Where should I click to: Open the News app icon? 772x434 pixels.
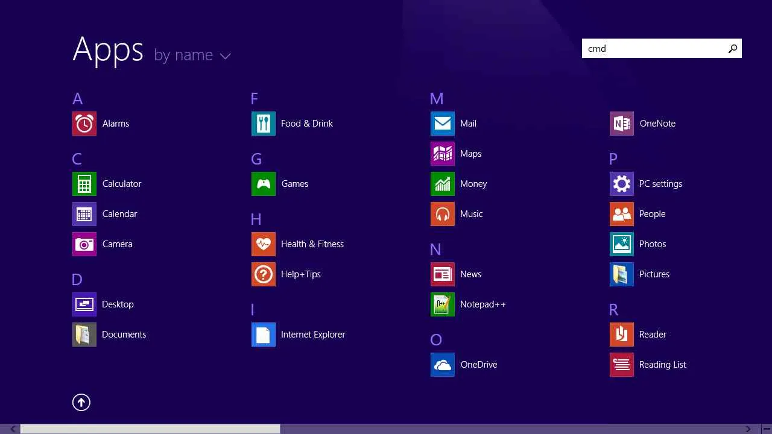[x=443, y=274]
